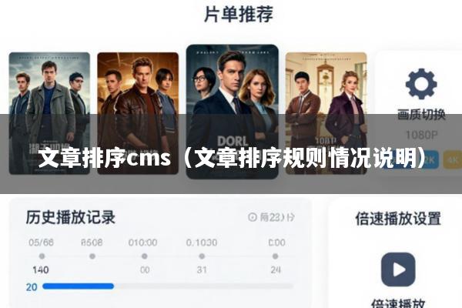Select the 0.1030 history timeline dot
The width and height of the screenshot is (462, 308).
[202, 256]
